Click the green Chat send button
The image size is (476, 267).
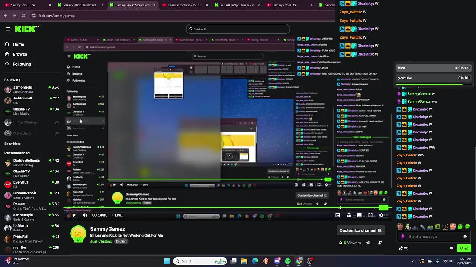(464, 248)
